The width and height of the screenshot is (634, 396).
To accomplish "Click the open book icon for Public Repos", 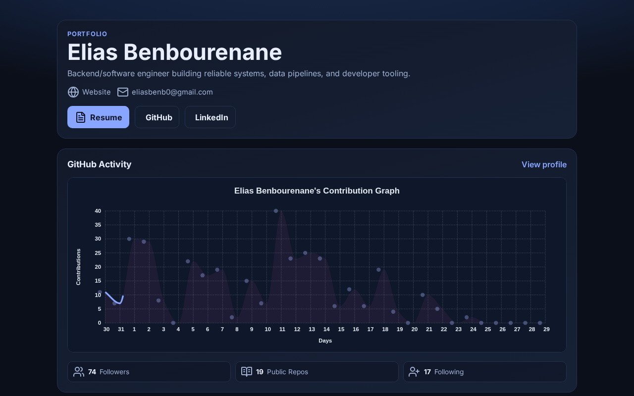I will point(247,372).
